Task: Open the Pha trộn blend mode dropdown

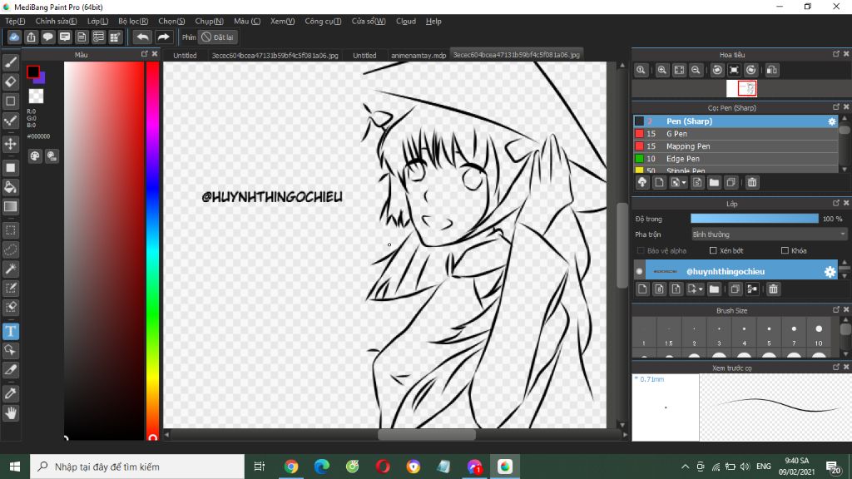Action: (x=768, y=235)
